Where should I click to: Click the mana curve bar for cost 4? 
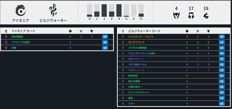(119, 10)
